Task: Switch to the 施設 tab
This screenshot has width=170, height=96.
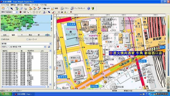Action: tap(13, 35)
